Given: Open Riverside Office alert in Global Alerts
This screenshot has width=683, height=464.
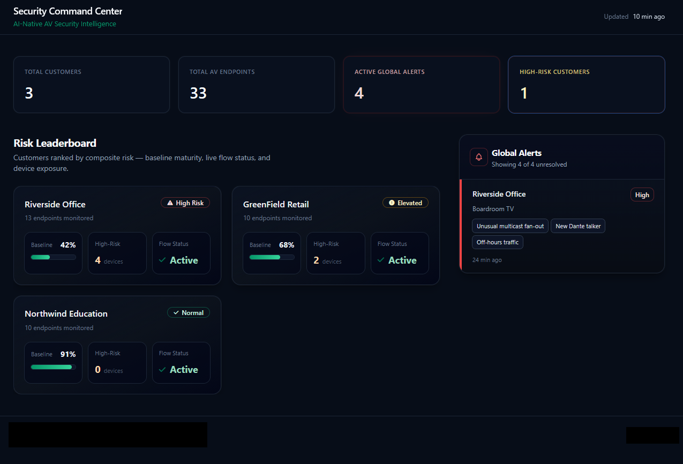Looking at the screenshot, I should click(562, 226).
